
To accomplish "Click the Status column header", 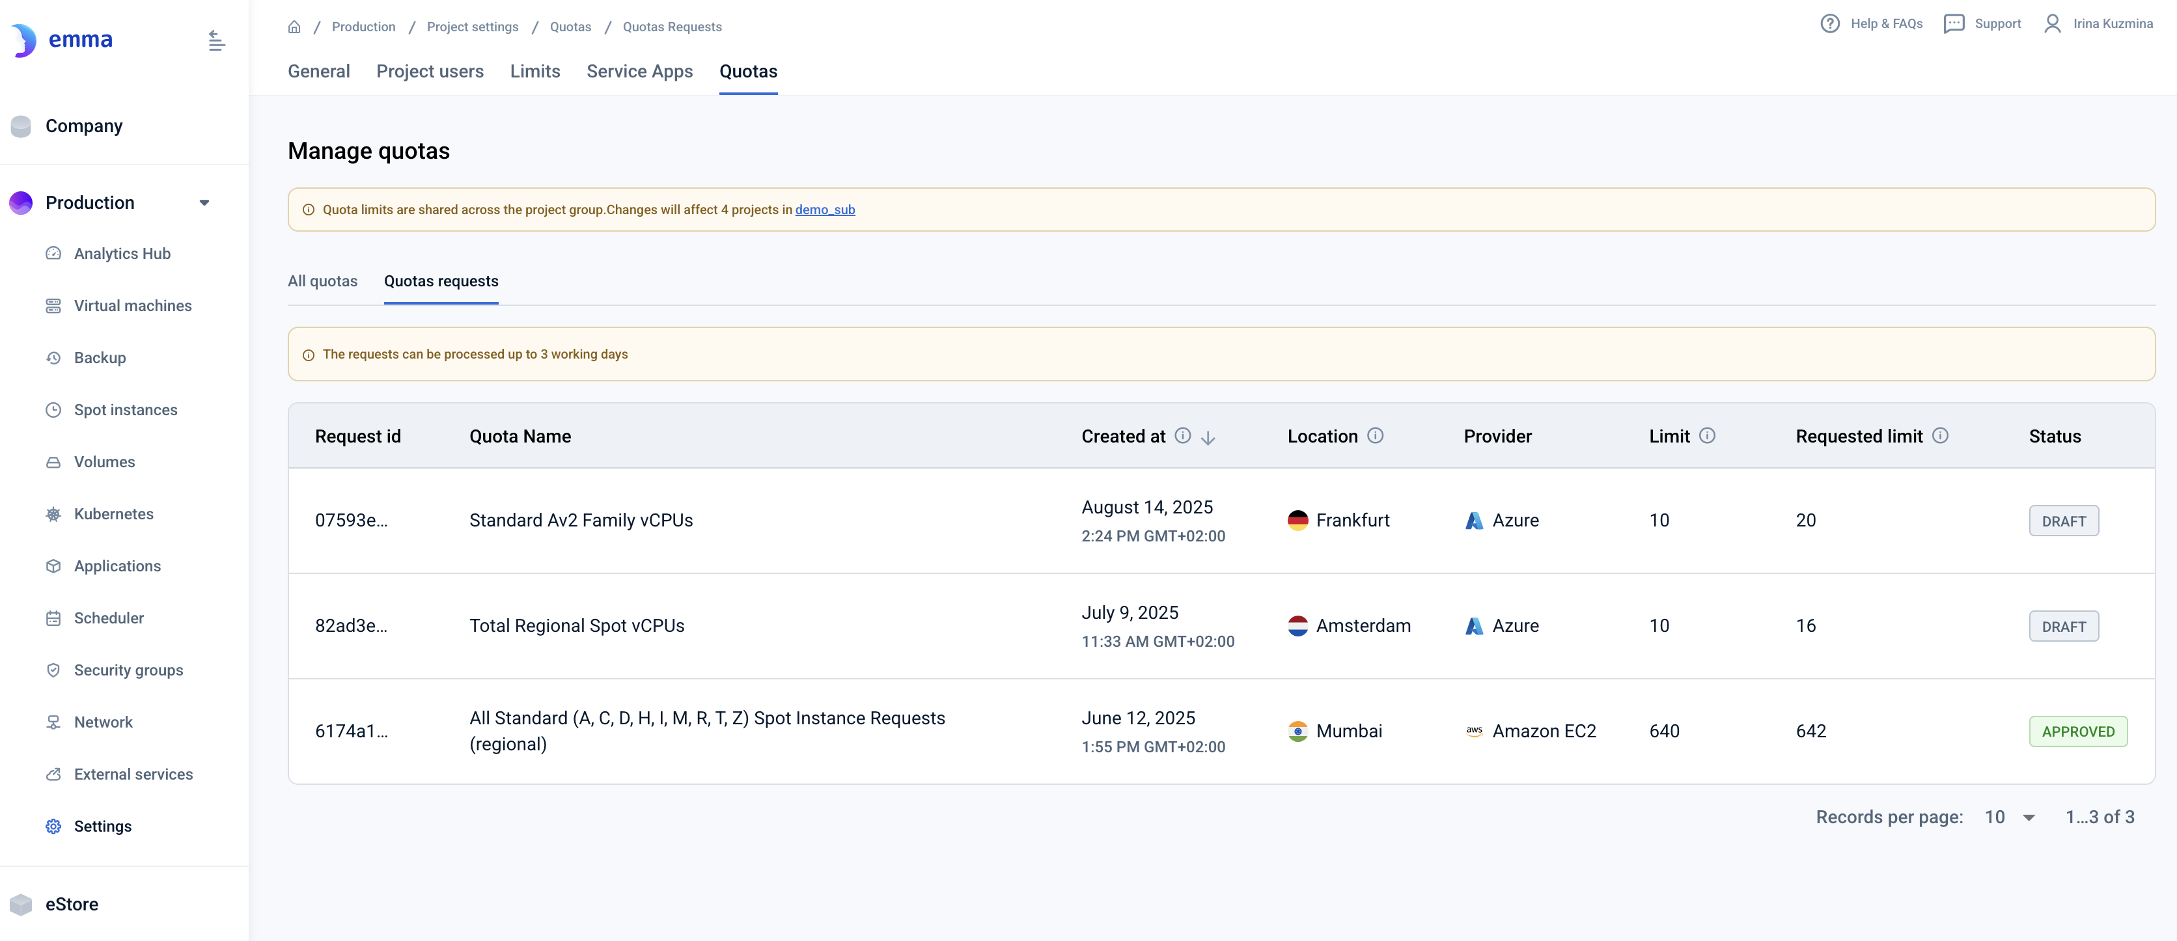I will coord(2055,437).
